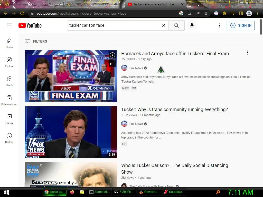Click the Fox News avatar of trans community video
Image resolution: width=263 pixels, height=197 pixels.
(x=124, y=124)
